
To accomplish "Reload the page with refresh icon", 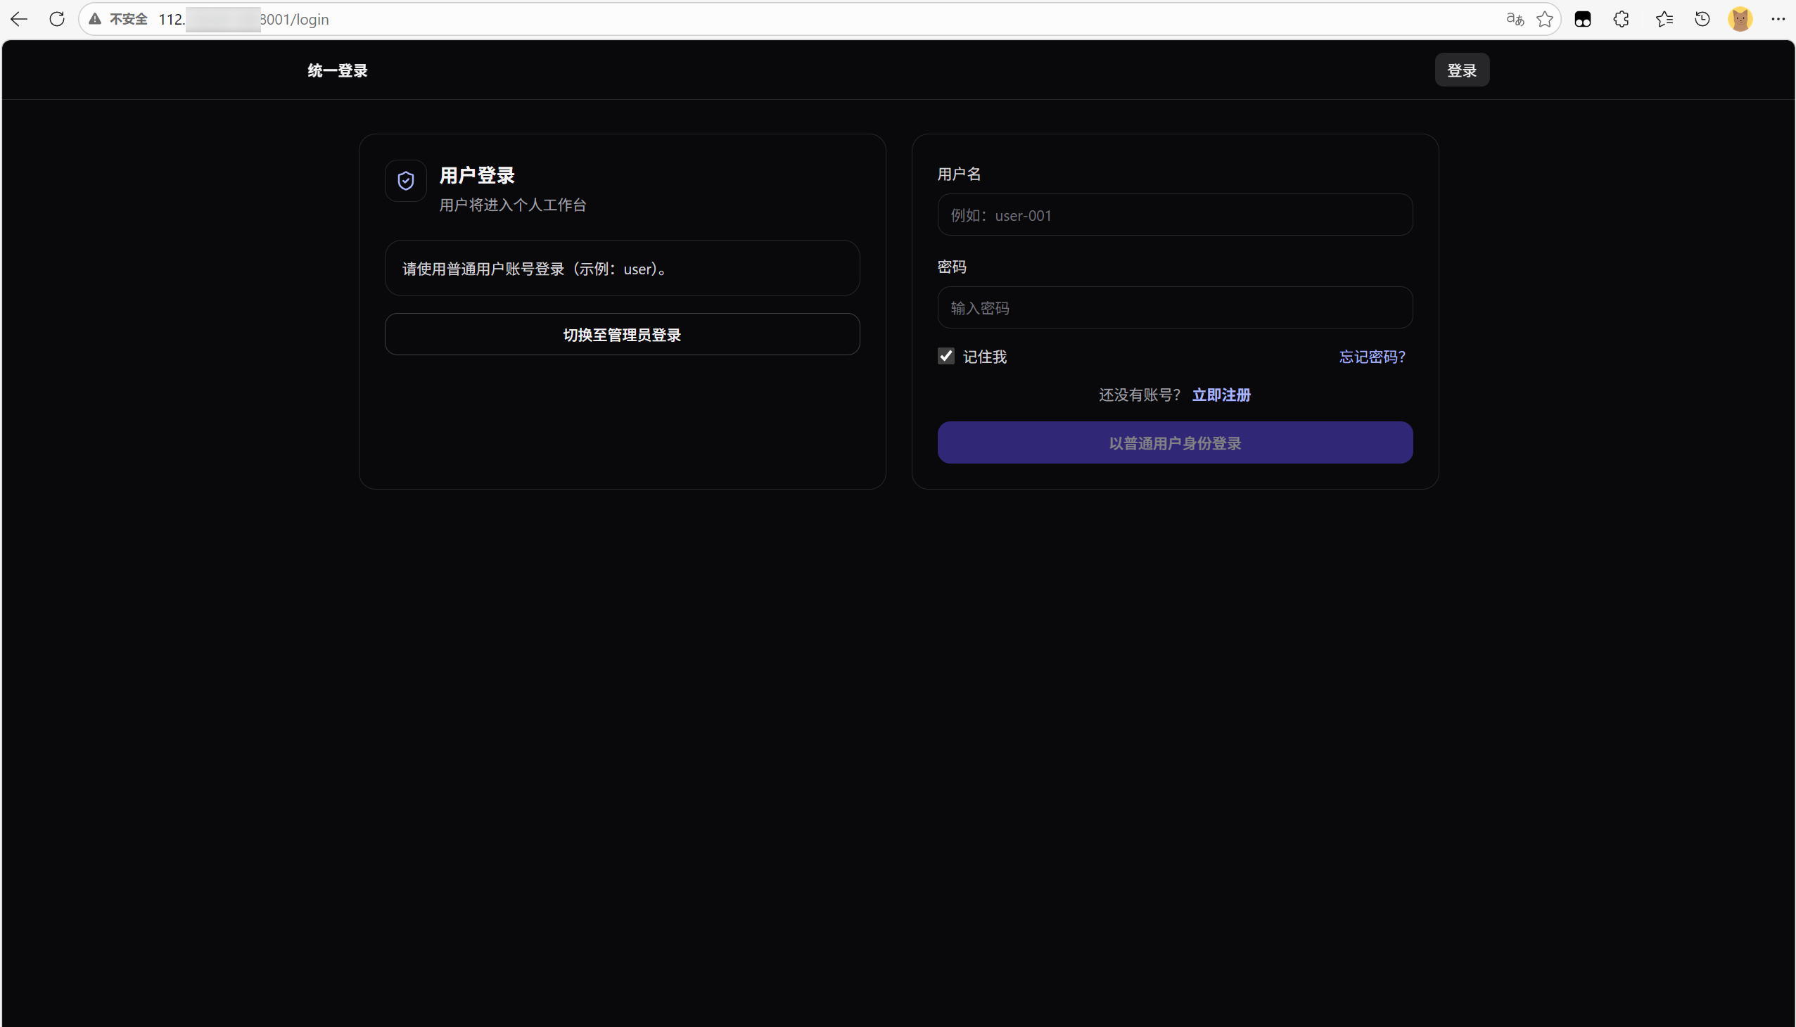I will 57,19.
